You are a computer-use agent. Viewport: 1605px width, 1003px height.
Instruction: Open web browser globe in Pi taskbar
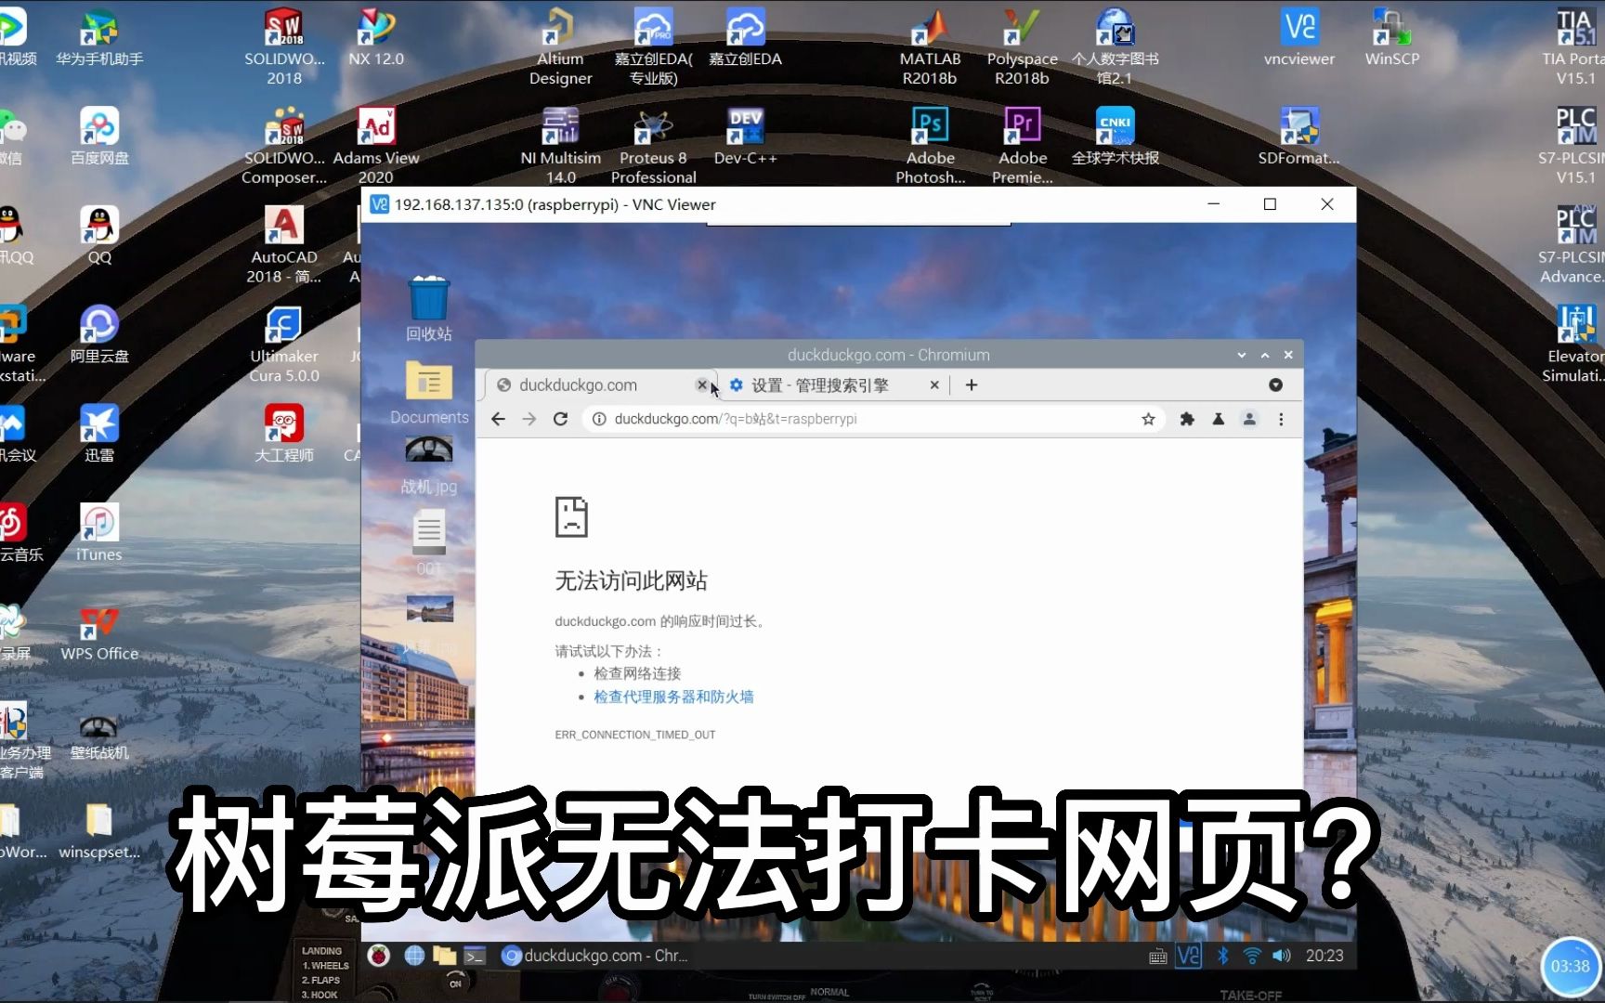pos(414,956)
